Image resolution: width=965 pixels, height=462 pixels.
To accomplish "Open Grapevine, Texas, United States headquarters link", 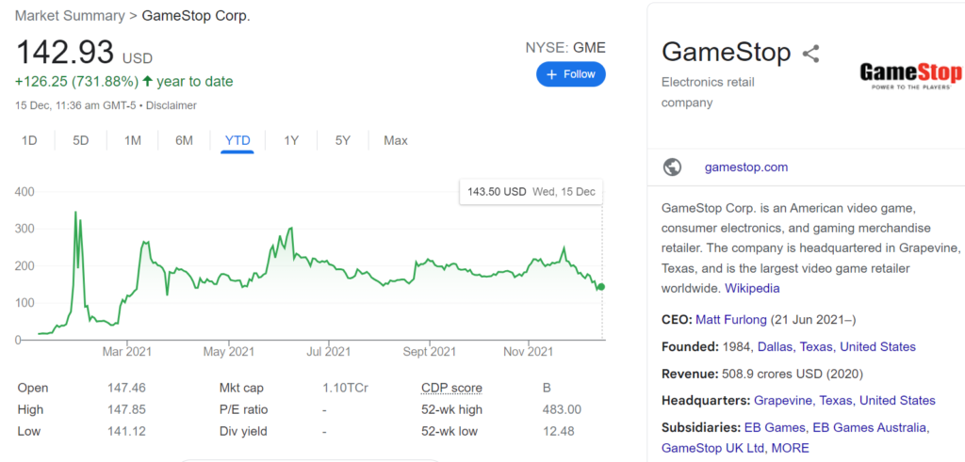I will (844, 401).
